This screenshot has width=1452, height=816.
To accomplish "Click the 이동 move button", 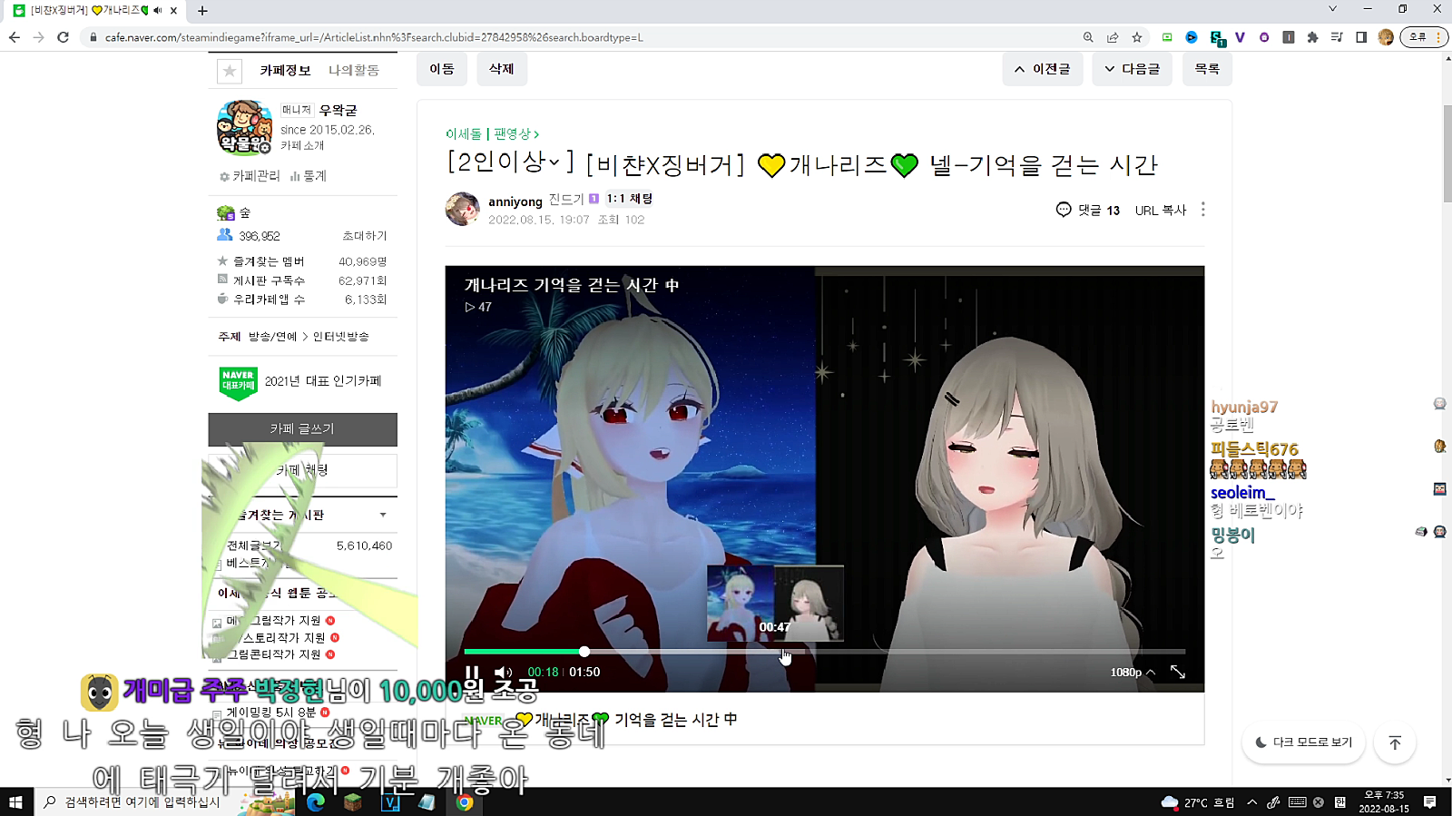I will click(x=442, y=69).
